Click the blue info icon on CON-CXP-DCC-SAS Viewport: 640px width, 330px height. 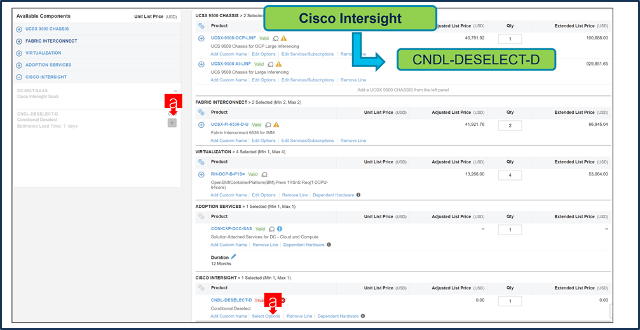(280, 229)
